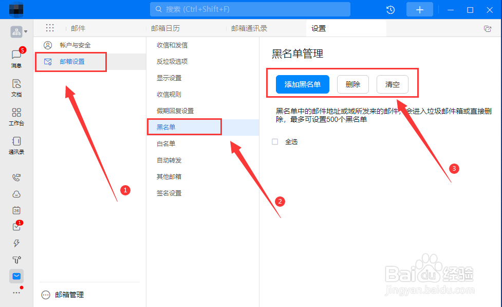Screen dimensions: 502x307
Task: Select 显示设置 settings item
Action: point(203,78)
